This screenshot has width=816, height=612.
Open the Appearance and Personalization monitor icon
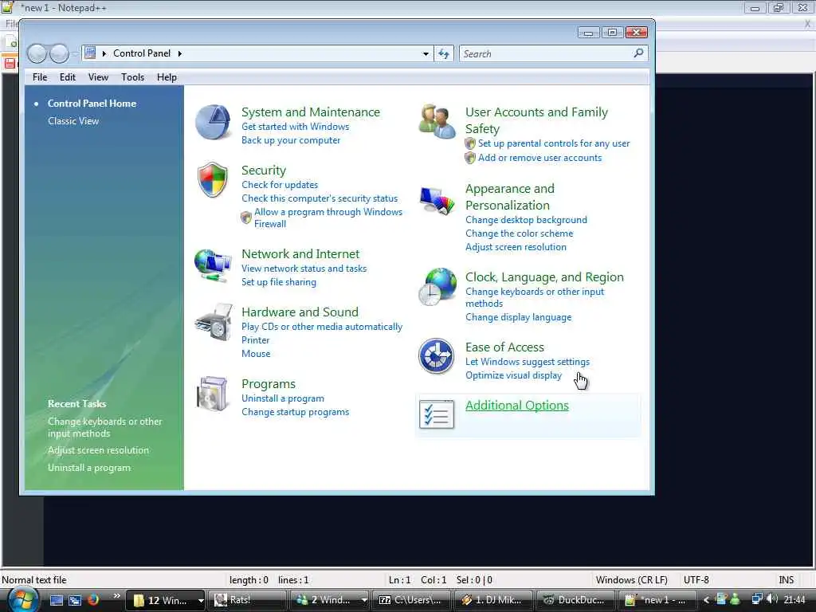pyautogui.click(x=437, y=201)
